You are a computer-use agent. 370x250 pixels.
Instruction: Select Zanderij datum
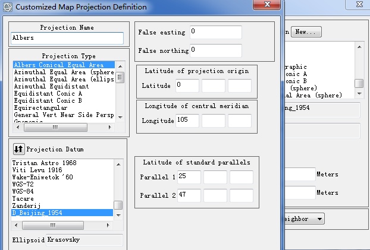click(62, 205)
